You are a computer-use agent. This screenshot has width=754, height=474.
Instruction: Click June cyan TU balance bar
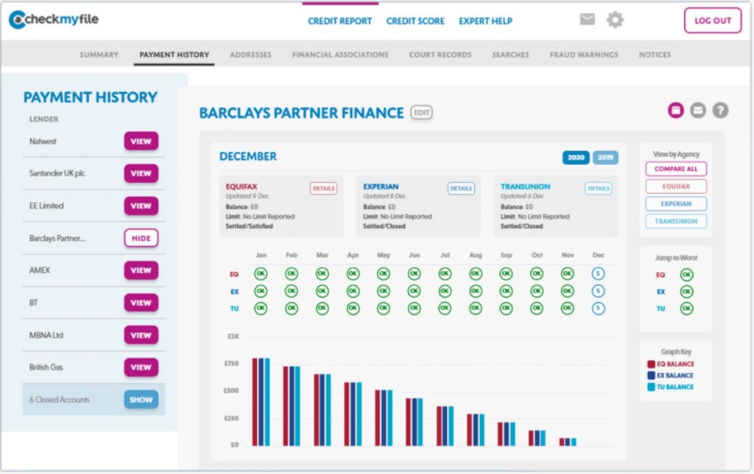tap(420, 422)
